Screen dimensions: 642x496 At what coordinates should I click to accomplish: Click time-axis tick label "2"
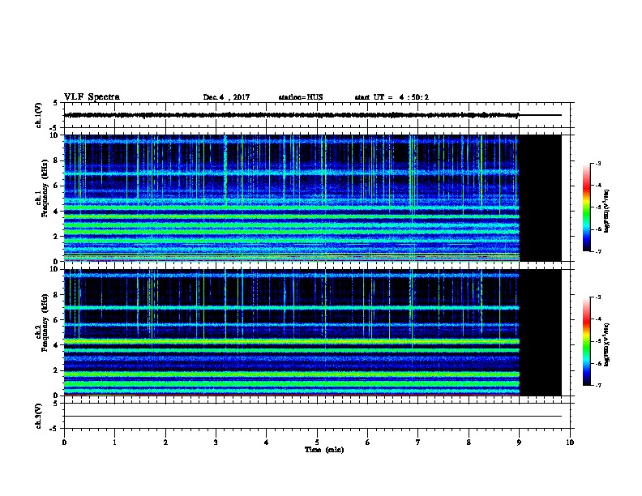165,443
